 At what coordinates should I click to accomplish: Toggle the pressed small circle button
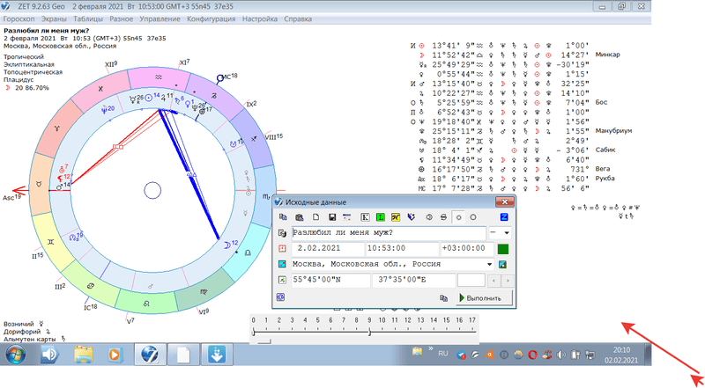click(x=458, y=216)
